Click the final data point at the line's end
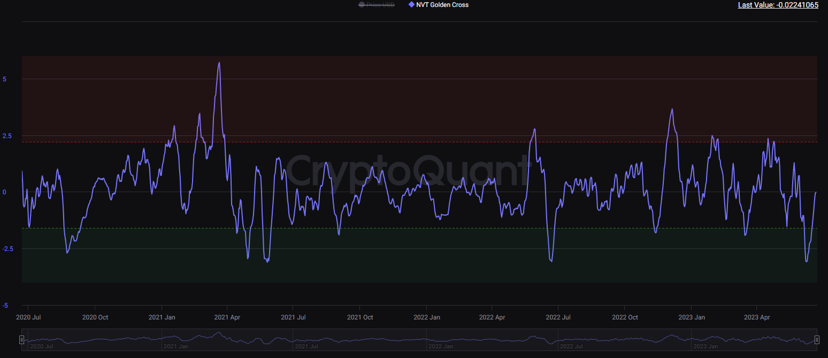828x358 pixels. click(816, 192)
